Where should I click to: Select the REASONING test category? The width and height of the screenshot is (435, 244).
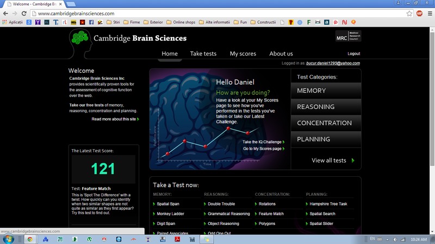(326, 107)
